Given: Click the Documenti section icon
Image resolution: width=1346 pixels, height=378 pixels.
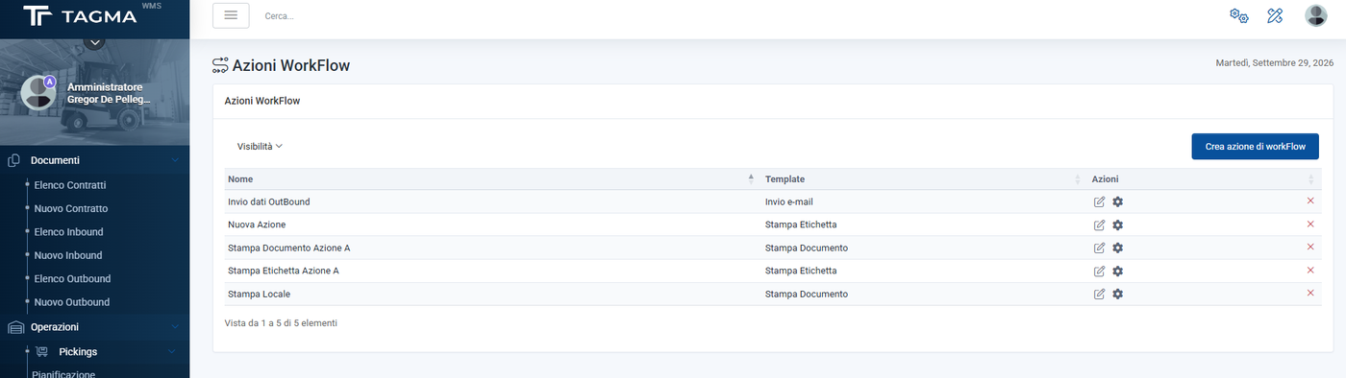Looking at the screenshot, I should tap(14, 160).
